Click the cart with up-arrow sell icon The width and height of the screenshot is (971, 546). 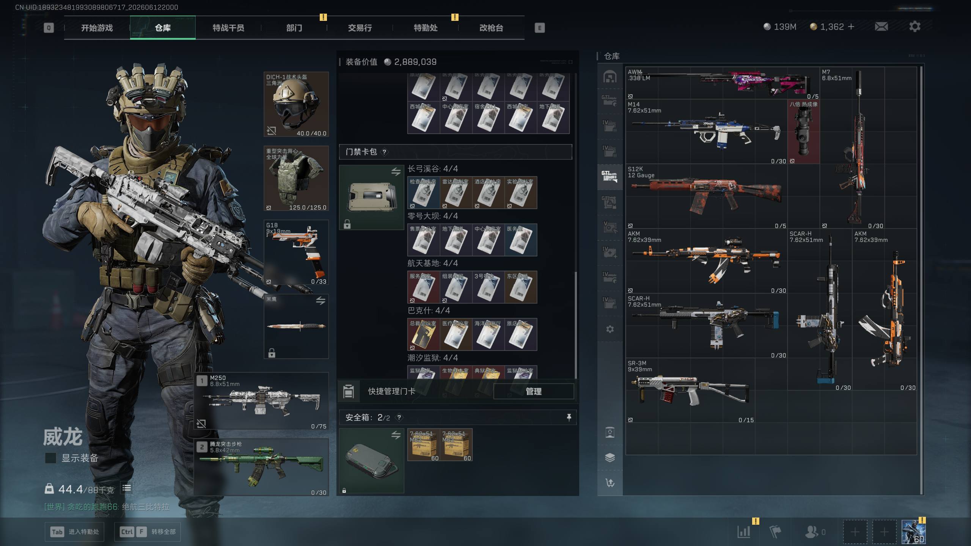click(610, 483)
